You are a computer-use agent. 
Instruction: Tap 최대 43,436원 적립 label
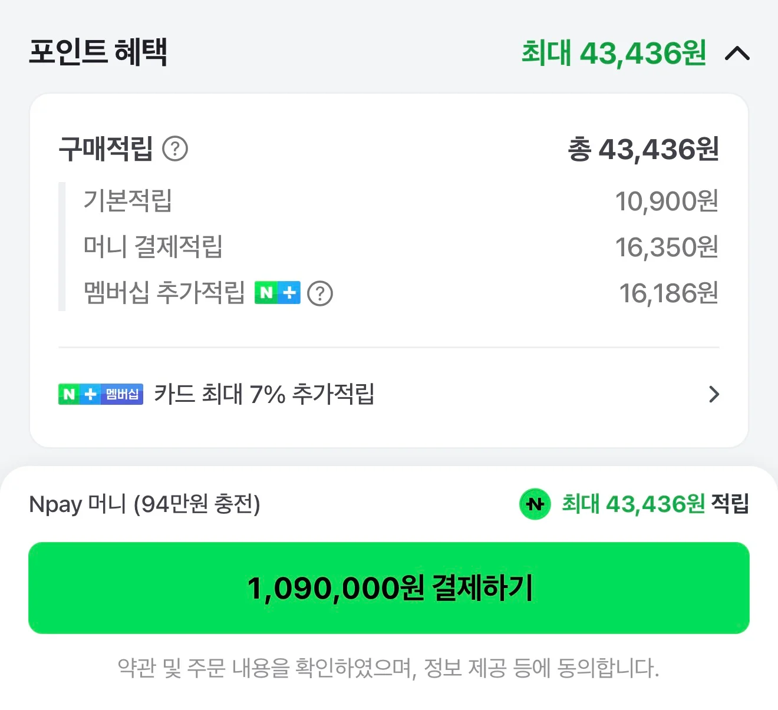point(655,504)
